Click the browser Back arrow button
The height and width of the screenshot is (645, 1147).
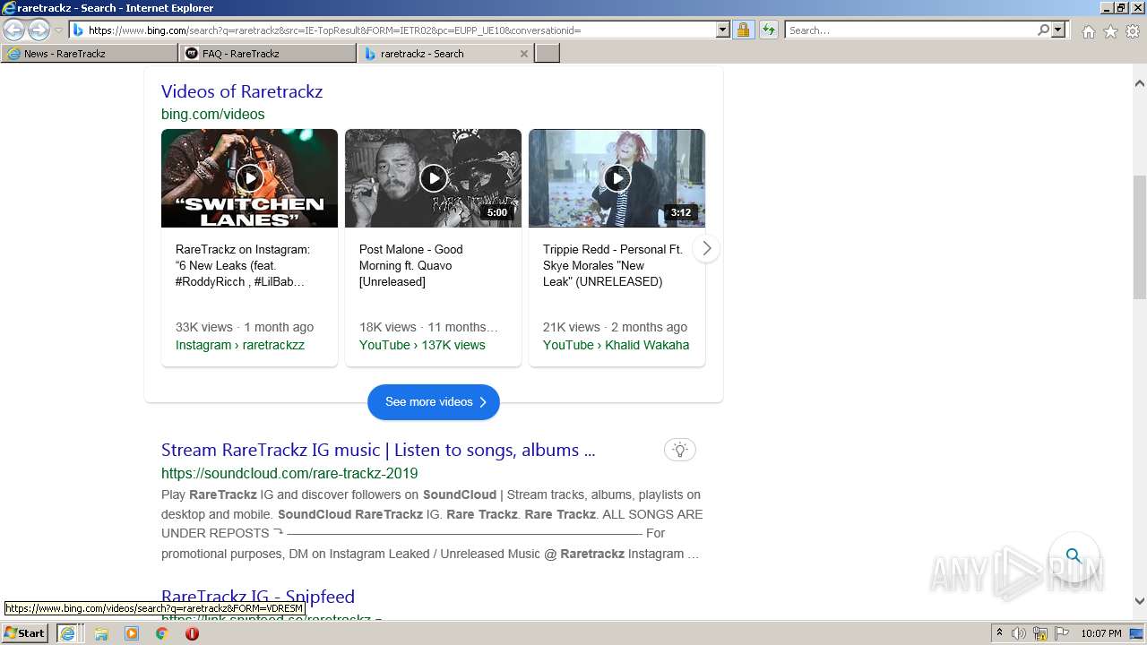click(x=14, y=30)
